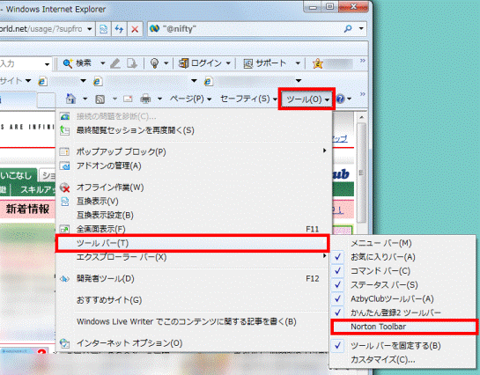Image resolution: width=480 pixels, height=375 pixels.
Task: Click the scrollbar up arrow
Action: click(361, 117)
